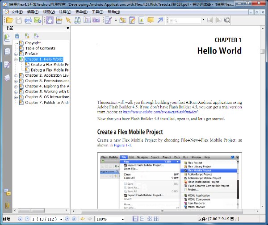Delete the selected bookmark via trash icon

pos(17,36)
